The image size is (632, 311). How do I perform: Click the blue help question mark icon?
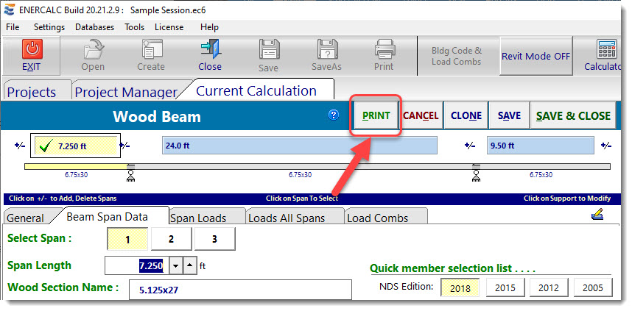(334, 115)
